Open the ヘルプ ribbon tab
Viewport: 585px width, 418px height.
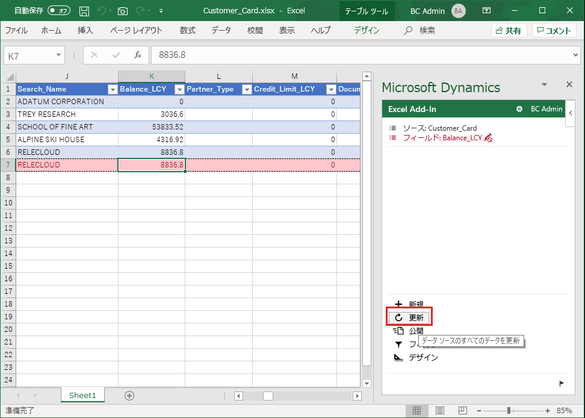(321, 30)
